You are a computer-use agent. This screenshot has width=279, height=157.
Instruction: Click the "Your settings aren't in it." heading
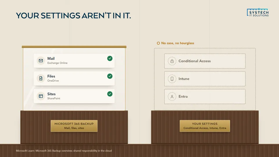click(x=74, y=16)
